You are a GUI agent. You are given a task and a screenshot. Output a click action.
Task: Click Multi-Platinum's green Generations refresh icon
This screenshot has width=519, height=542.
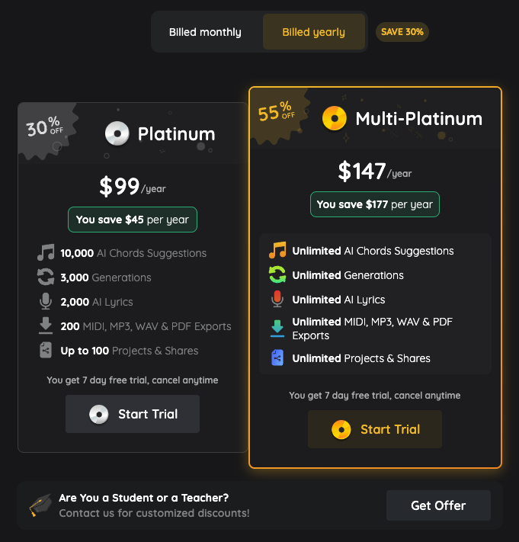coord(277,275)
